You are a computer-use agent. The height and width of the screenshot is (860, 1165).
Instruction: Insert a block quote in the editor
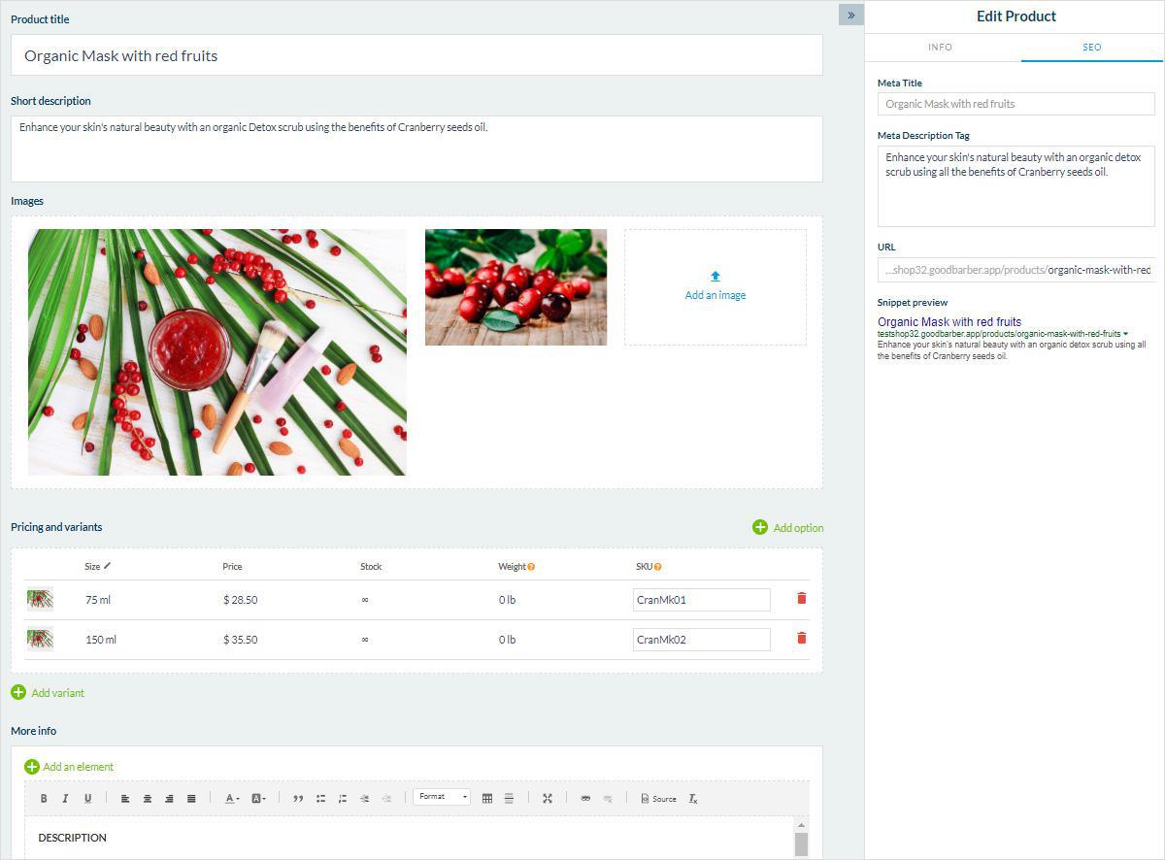298,799
